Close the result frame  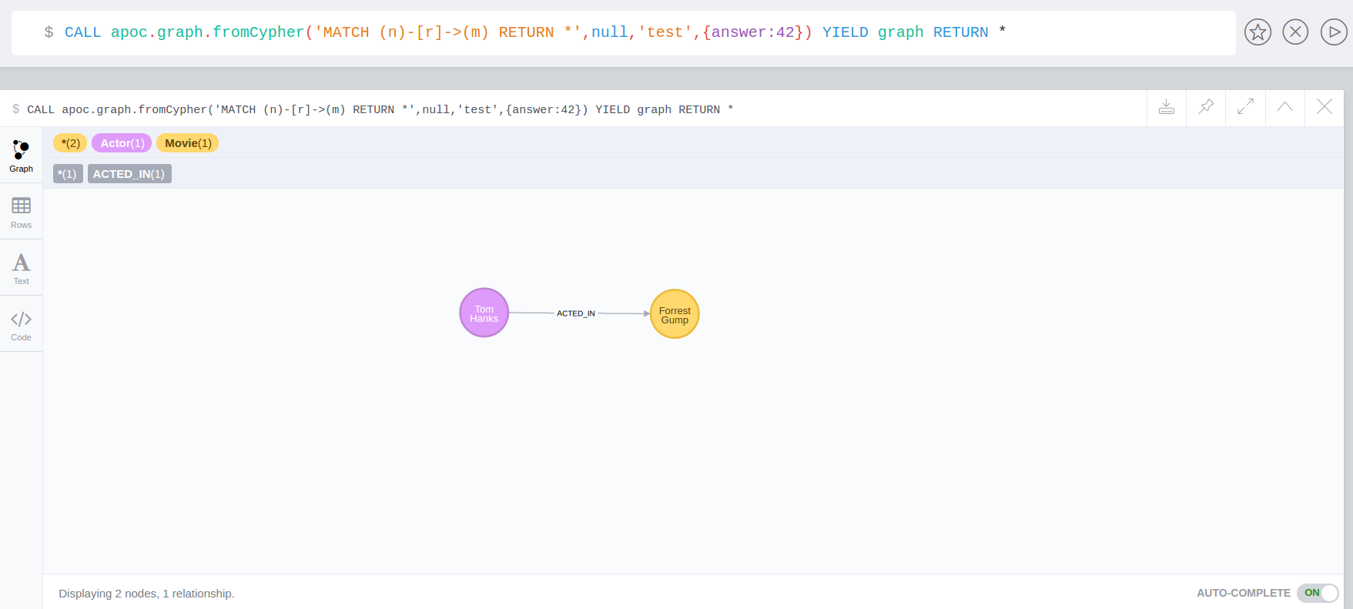click(1324, 107)
